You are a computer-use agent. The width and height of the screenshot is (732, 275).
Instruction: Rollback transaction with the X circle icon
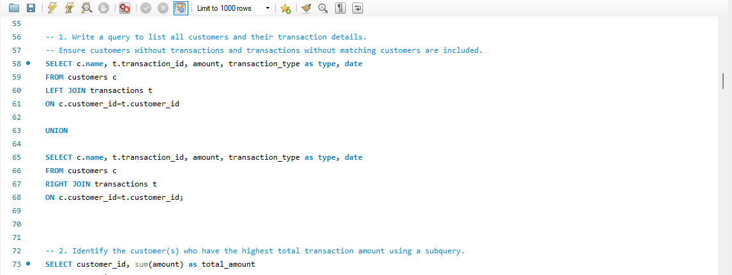pos(163,8)
